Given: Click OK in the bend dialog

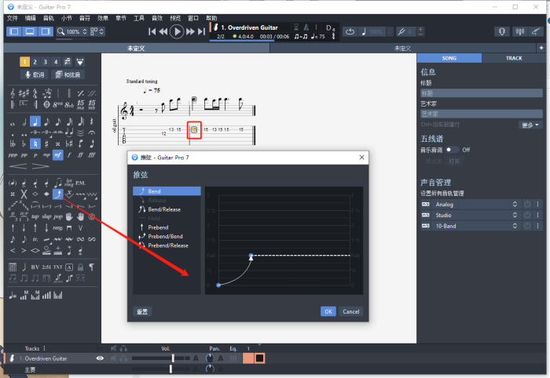Looking at the screenshot, I should point(328,311).
